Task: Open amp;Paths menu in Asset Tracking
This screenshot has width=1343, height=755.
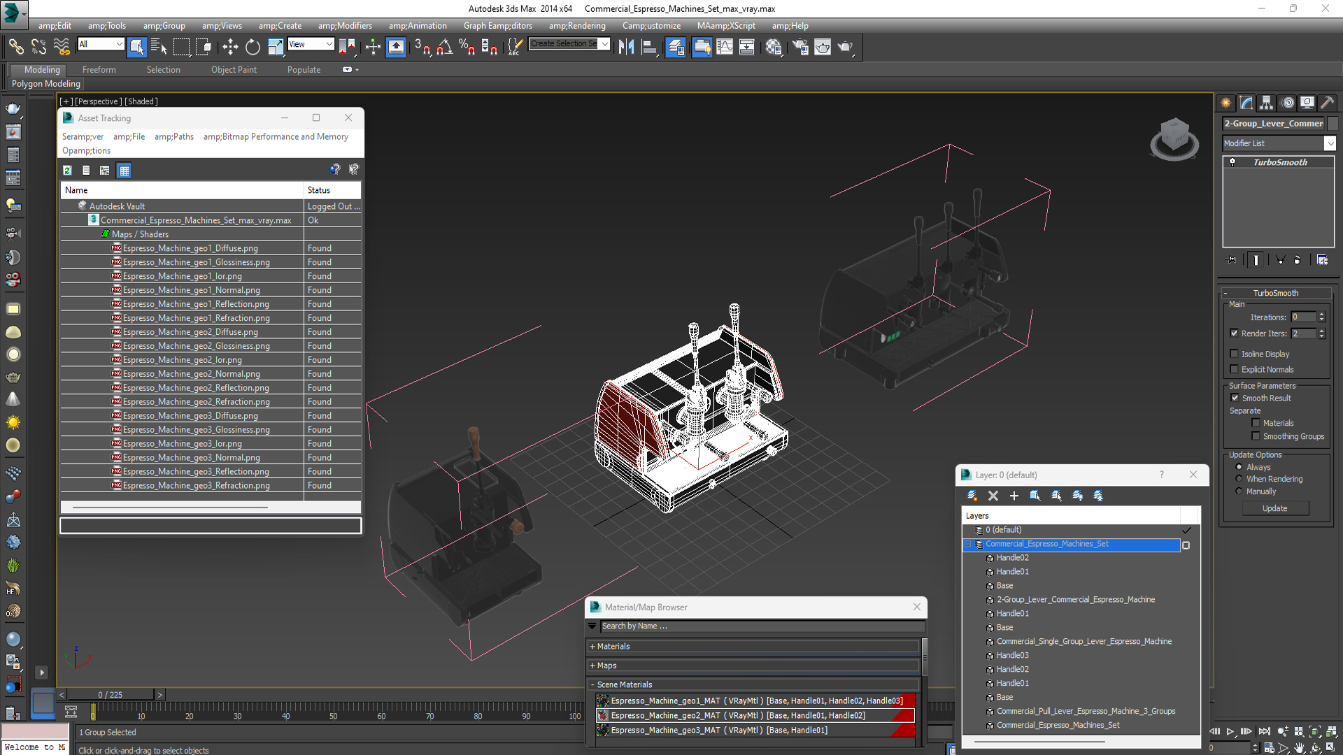Action: [173, 137]
